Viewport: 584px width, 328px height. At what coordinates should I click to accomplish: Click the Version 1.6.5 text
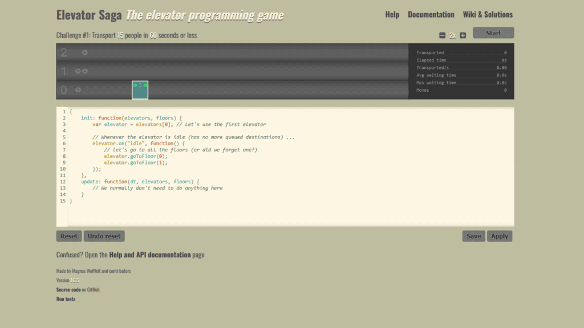coord(67,280)
